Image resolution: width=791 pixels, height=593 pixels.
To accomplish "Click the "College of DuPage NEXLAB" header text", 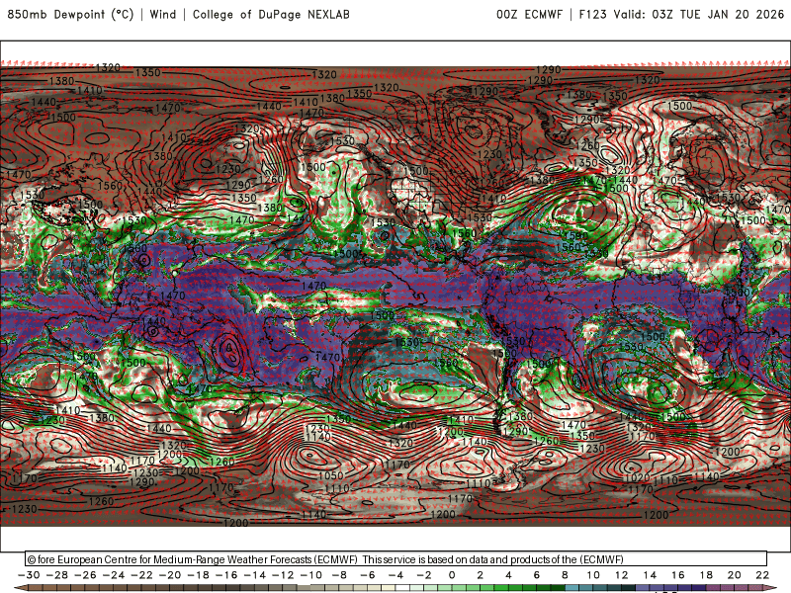I will [271, 14].
